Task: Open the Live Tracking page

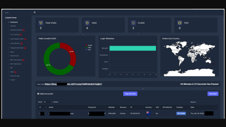Action: click(x=15, y=34)
